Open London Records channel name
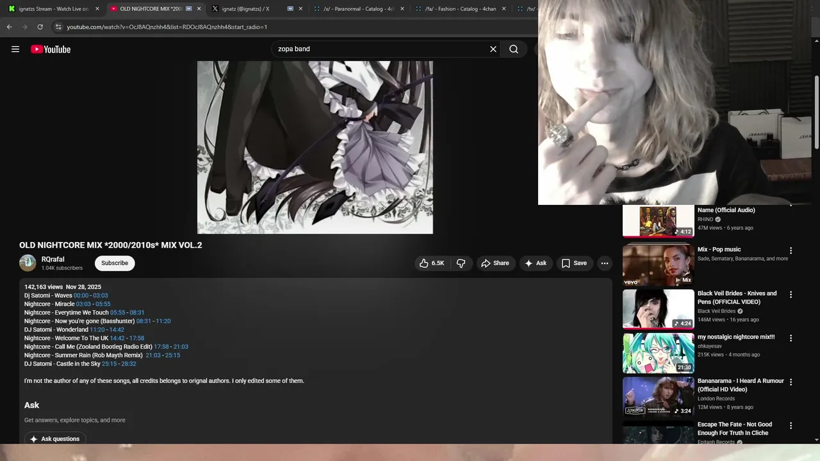Viewport: 820px width, 461px height. coord(716,398)
